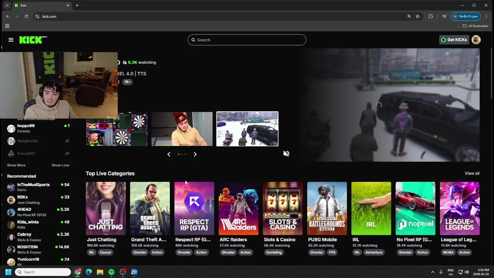Open ROSHTEIN recommended channel
This screenshot has width=494, height=278.
pos(38,249)
